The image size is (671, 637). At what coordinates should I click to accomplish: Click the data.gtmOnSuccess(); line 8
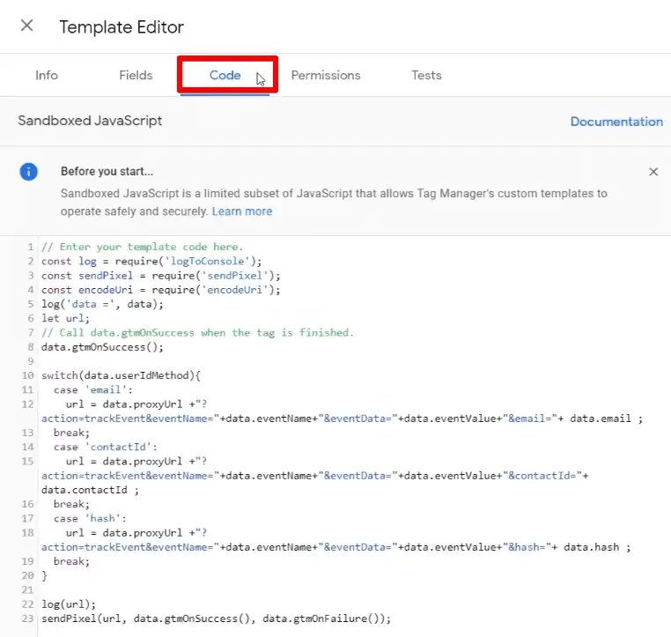[x=102, y=347]
